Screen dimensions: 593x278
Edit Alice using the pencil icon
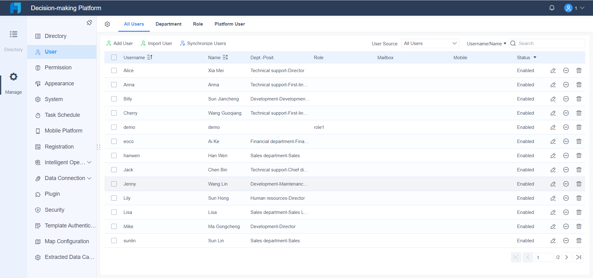click(x=553, y=70)
